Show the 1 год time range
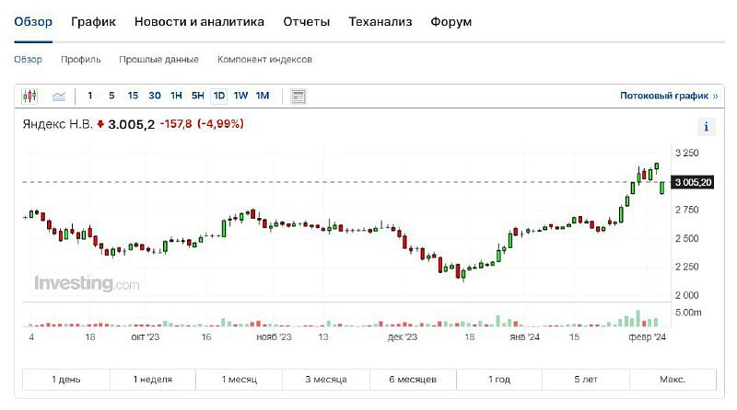Image resolution: width=737 pixels, height=410 pixels. coord(499,380)
